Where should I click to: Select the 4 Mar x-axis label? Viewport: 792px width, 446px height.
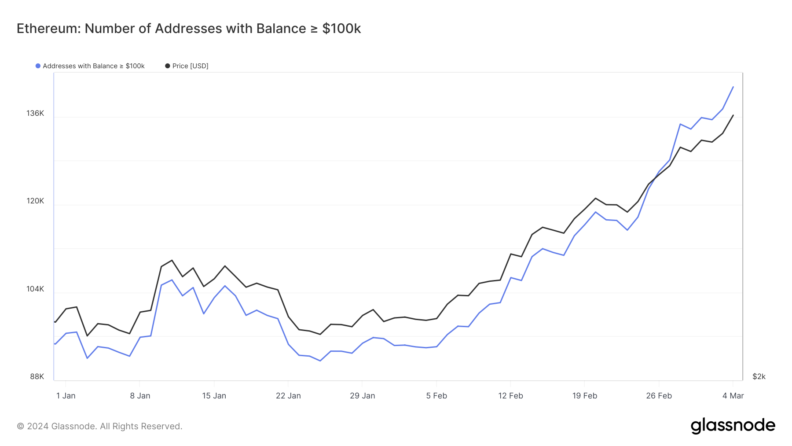[x=733, y=396]
